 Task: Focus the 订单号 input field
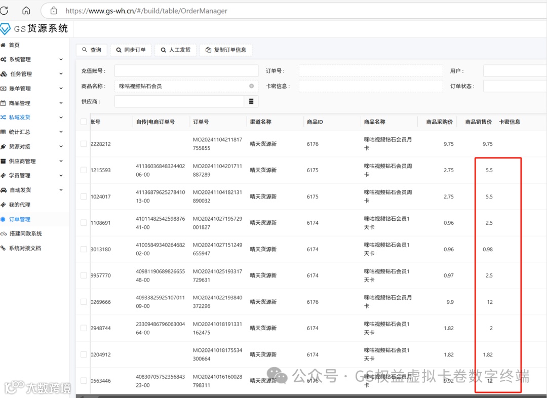(x=371, y=71)
